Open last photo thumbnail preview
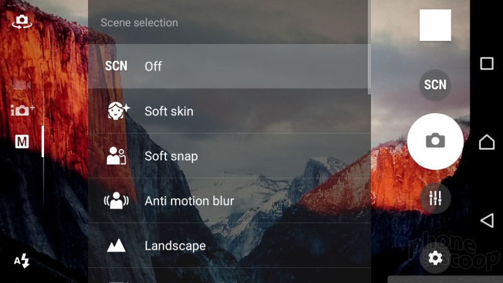This screenshot has height=283, width=503. tap(435, 25)
